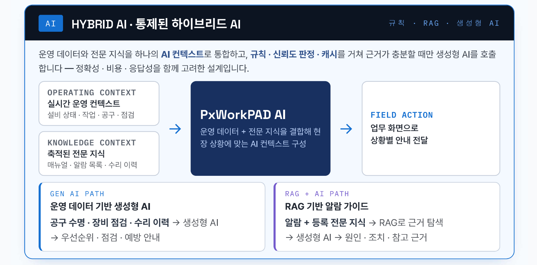This screenshot has width=537, height=265.
Task: Click the "설비 상태 · 작업 · 공구 · 점검" line
Action: pyautogui.click(x=91, y=115)
